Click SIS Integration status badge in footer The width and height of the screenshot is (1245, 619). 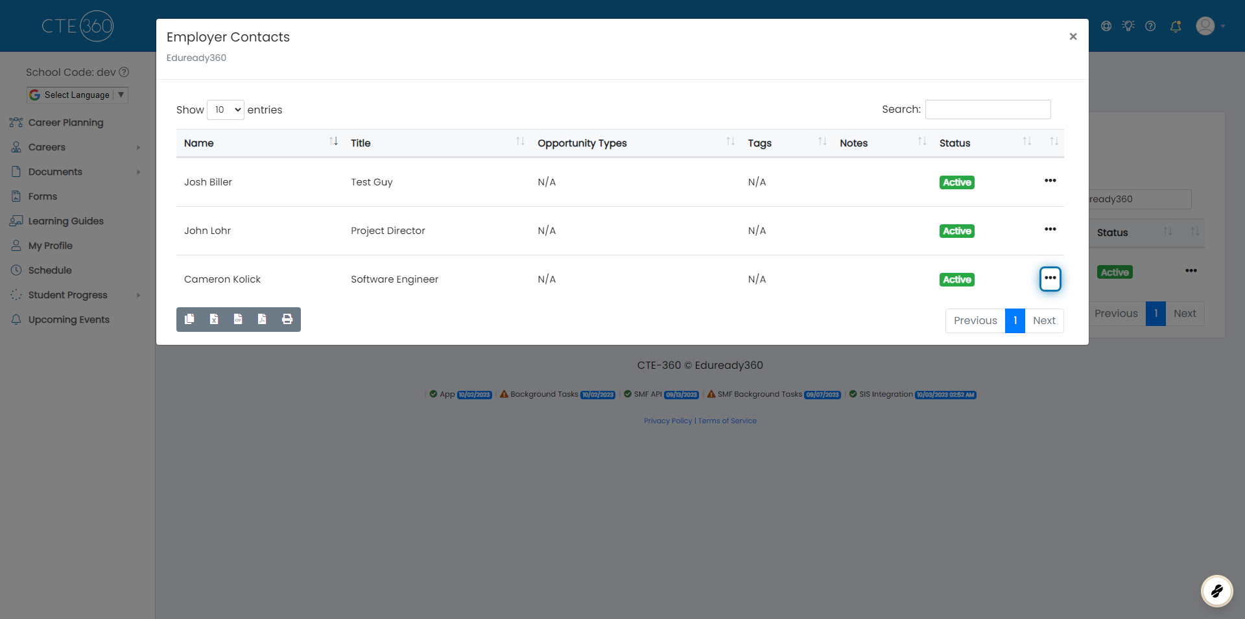tap(945, 395)
